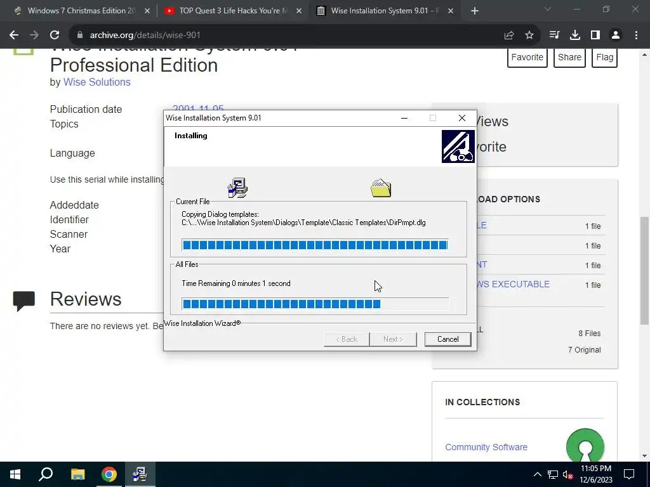Image resolution: width=650 pixels, height=487 pixels.
Task: Reload the archive.org page
Action: point(55,36)
